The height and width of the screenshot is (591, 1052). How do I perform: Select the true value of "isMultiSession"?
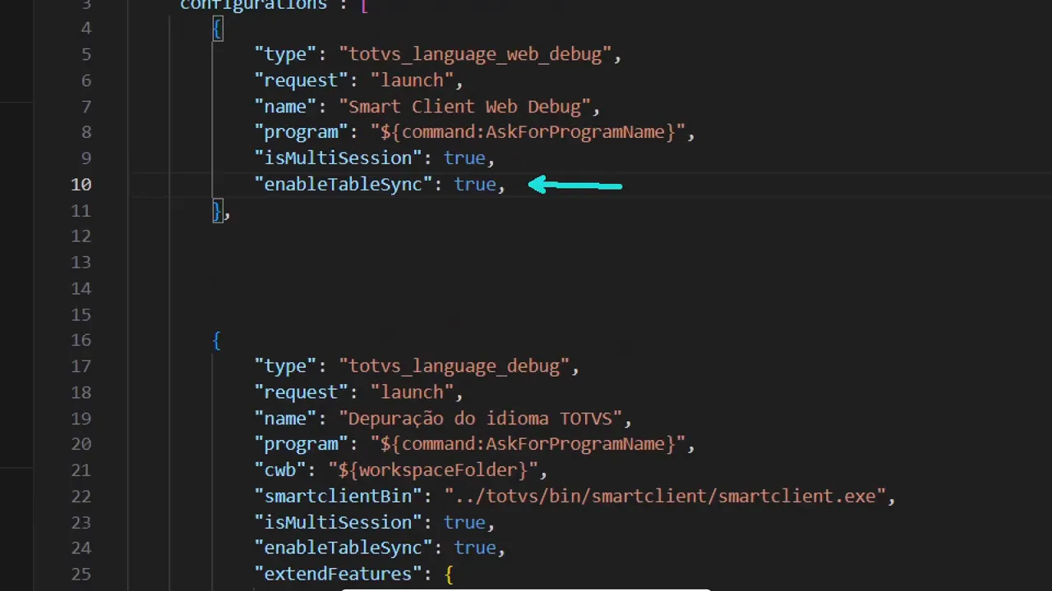464,158
